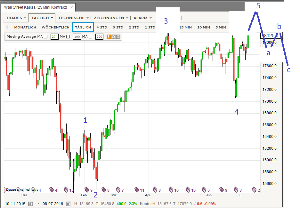Click the MA 200 period input field
Screen dimensions: 300x208
pos(99,37)
